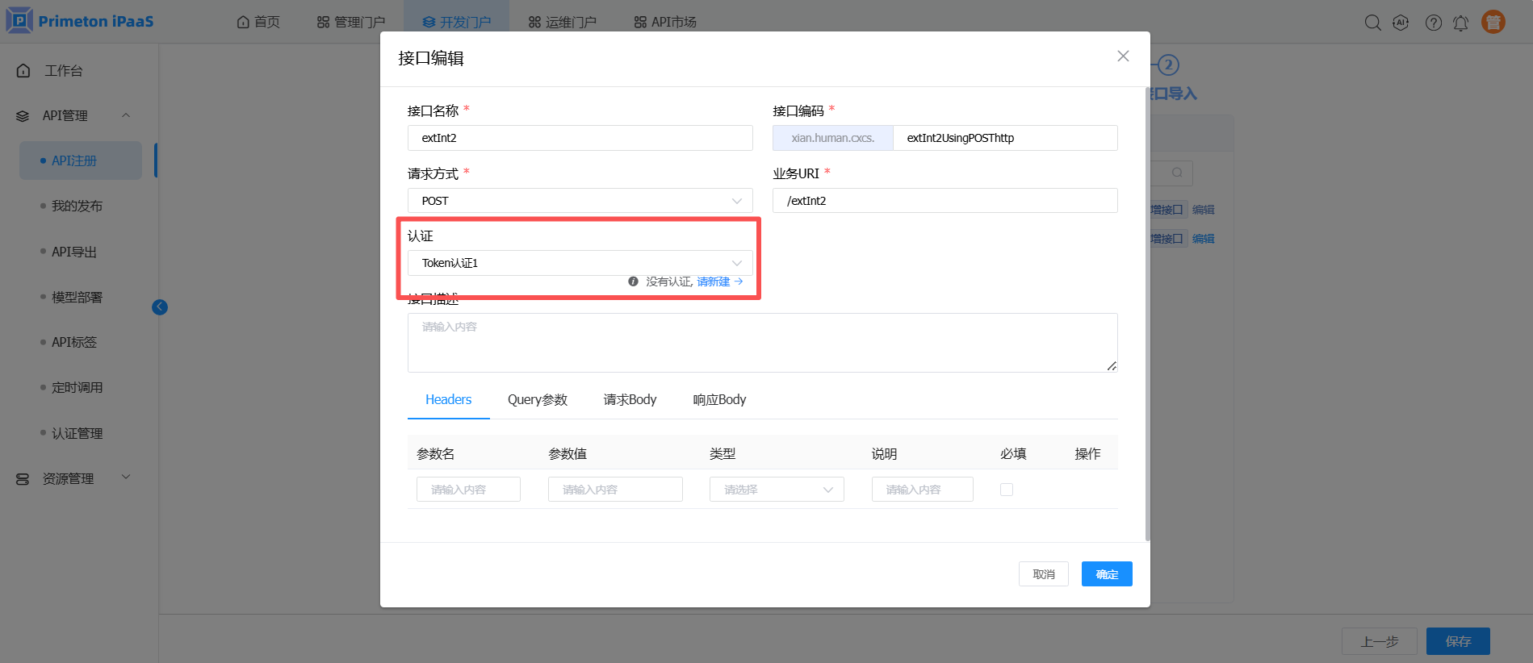This screenshot has width=1533, height=663.
Task: Click the 取消 cancel button
Action: click(1043, 574)
